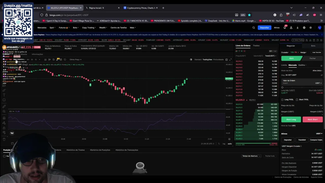
Task: Open the language globe icon
Action: tap(304, 28)
